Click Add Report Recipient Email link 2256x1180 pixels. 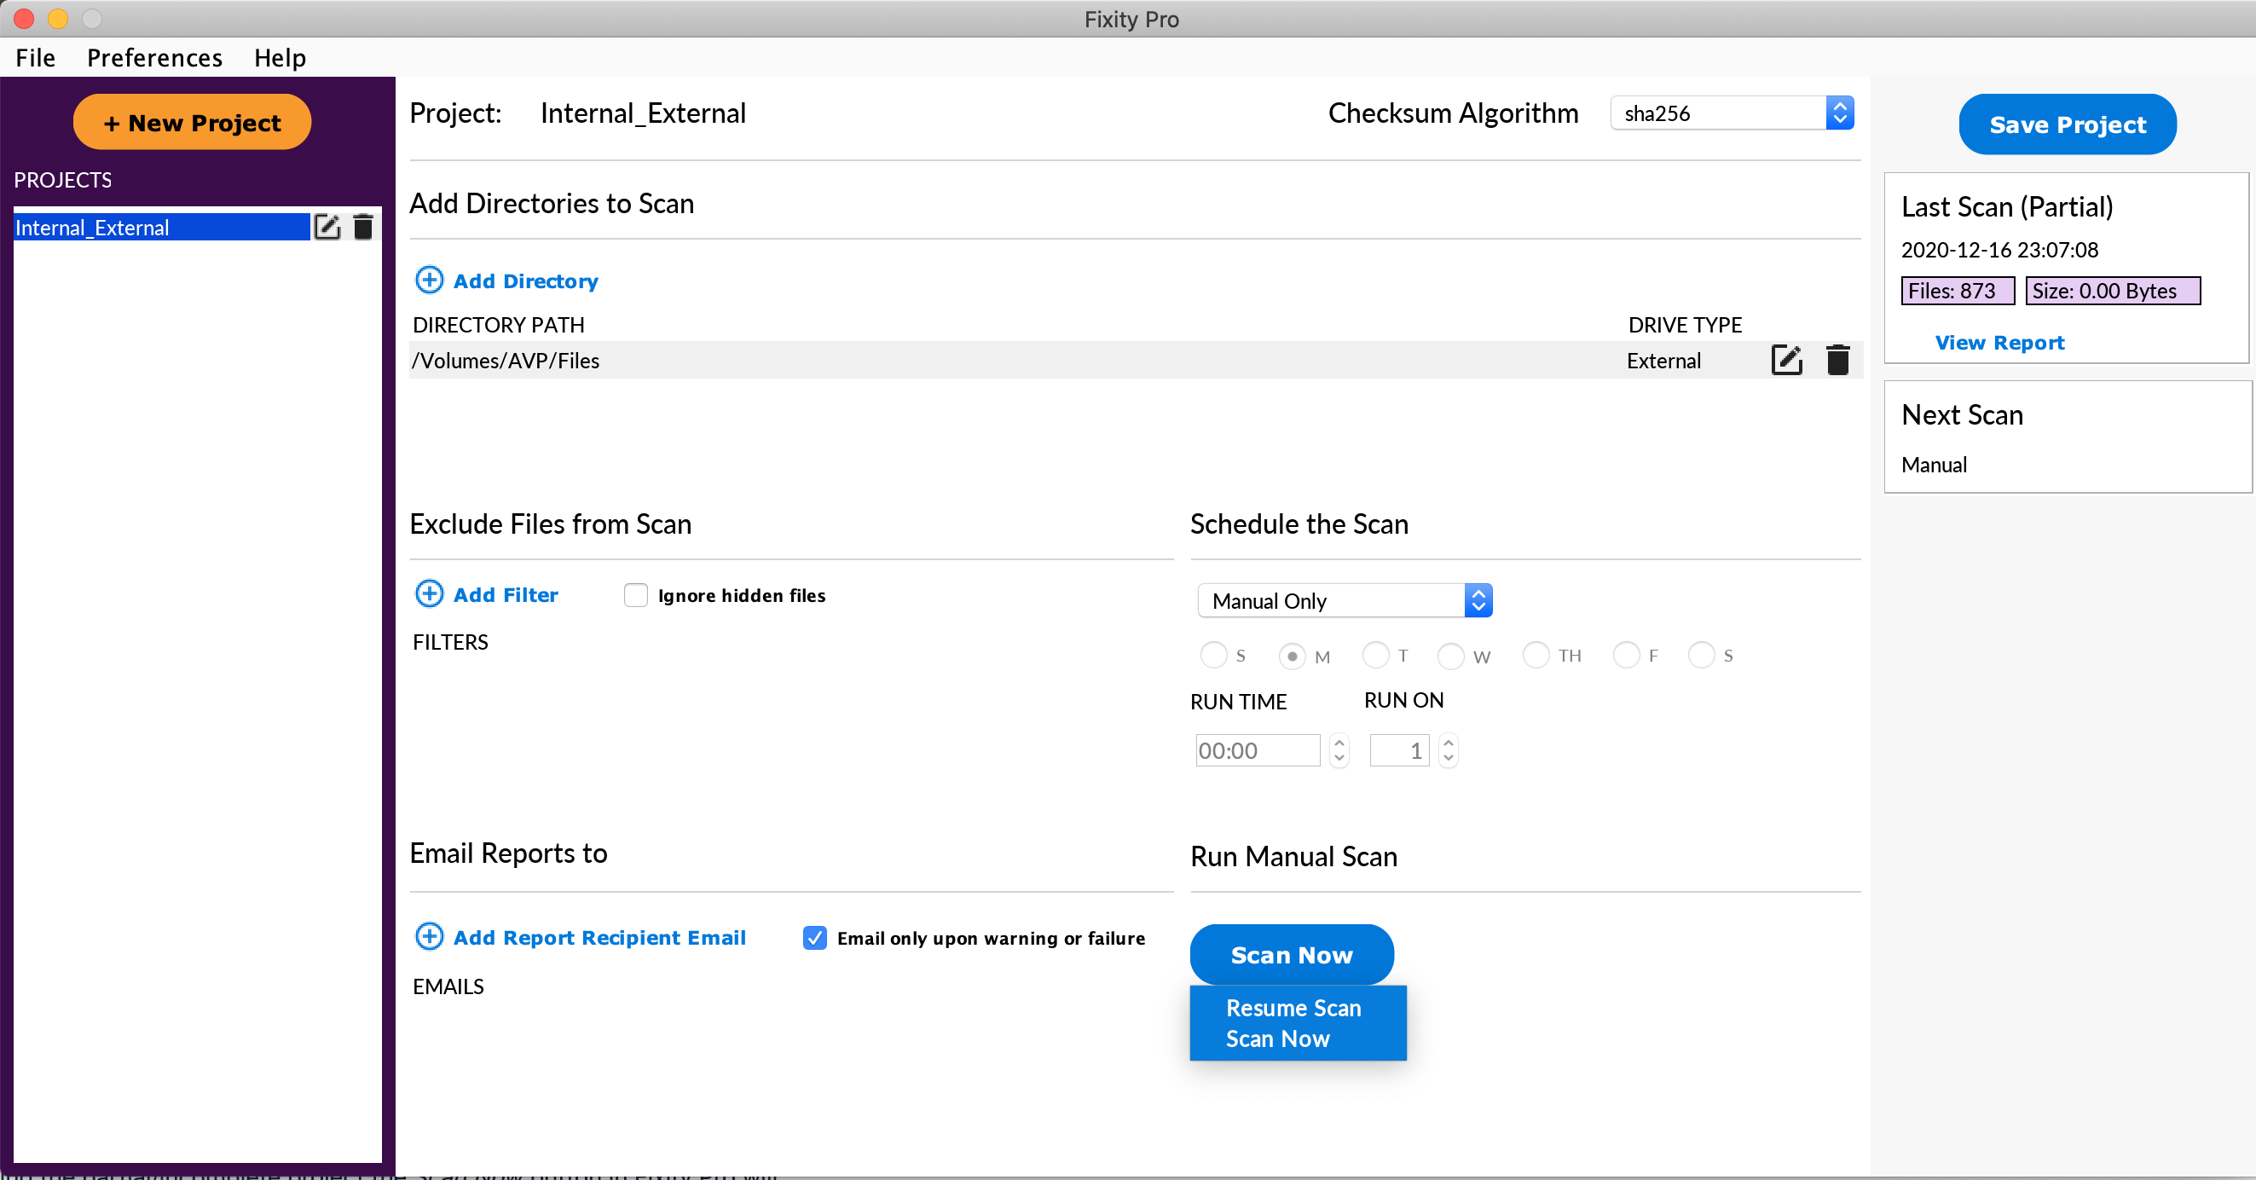pos(599,937)
